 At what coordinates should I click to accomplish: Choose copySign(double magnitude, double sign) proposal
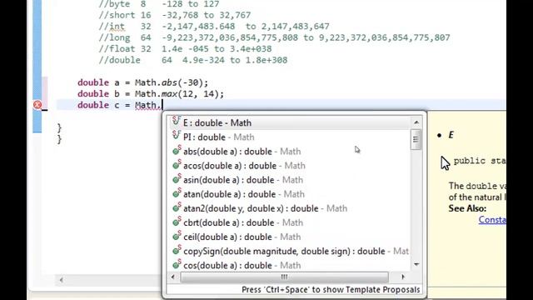[x=290, y=252]
